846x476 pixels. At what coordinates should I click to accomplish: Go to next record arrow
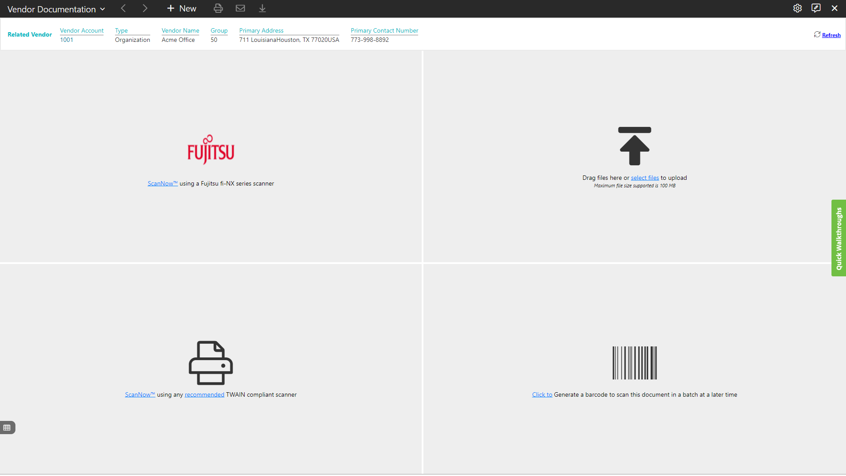click(145, 8)
